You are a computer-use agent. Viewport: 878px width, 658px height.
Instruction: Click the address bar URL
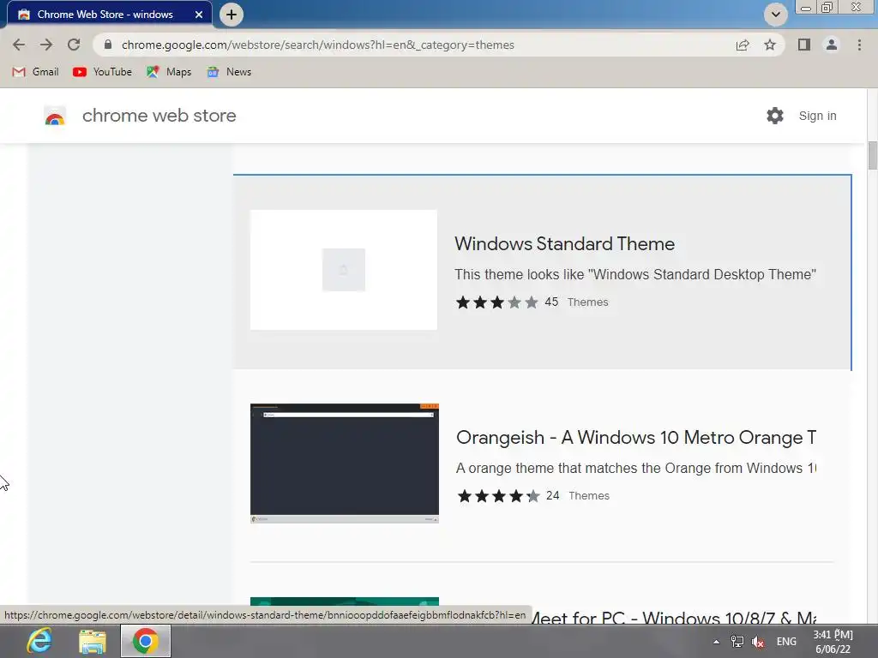pyautogui.click(x=317, y=45)
